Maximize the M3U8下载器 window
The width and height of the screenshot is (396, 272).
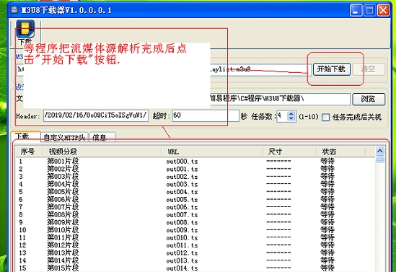(x=370, y=10)
